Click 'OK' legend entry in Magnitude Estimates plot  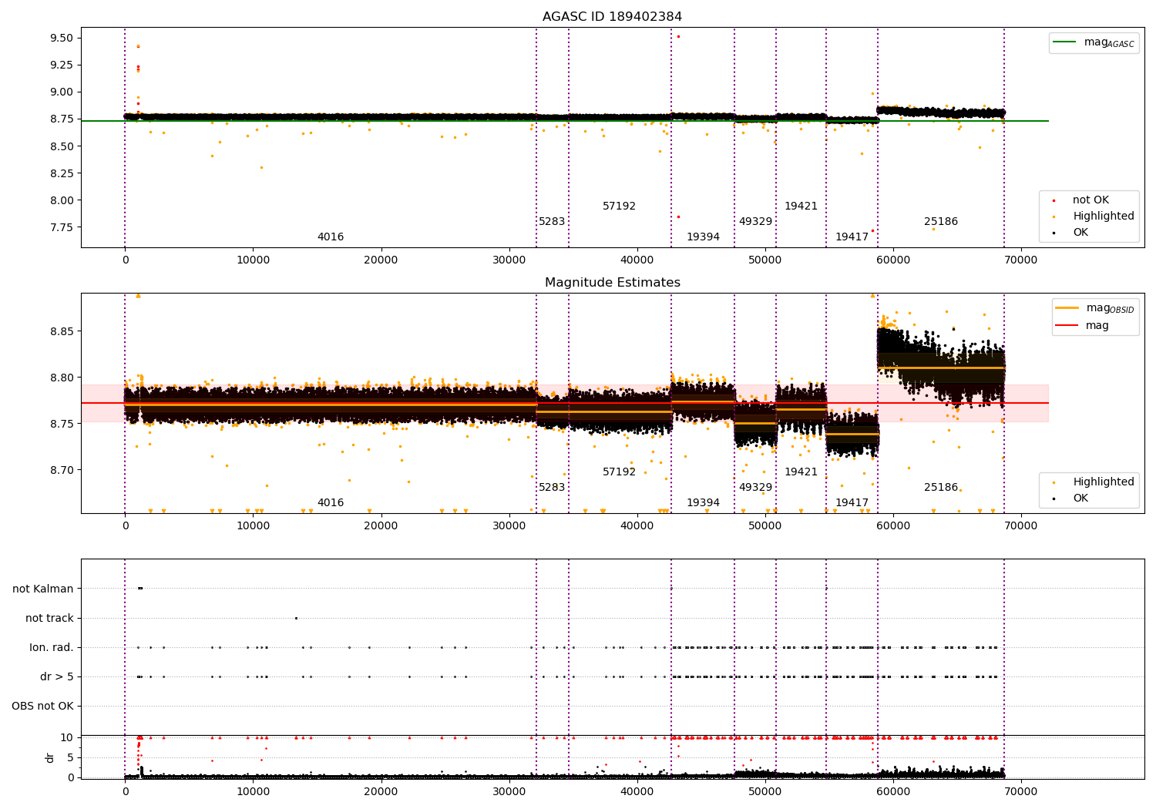[1080, 498]
